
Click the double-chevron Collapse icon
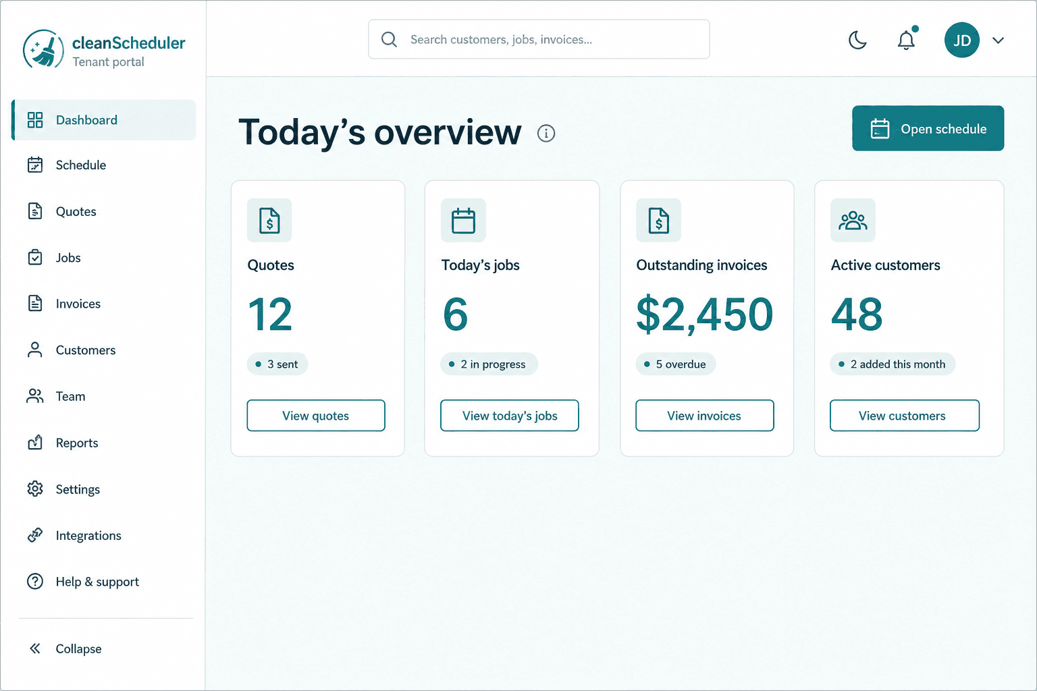pyautogui.click(x=35, y=648)
